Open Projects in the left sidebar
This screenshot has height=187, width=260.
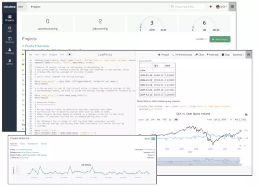[10, 18]
